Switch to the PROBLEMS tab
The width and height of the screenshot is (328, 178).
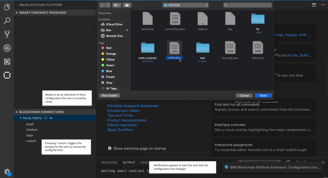click(x=109, y=162)
